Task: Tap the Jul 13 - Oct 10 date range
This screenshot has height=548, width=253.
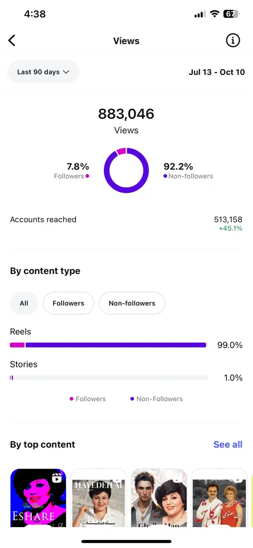Action: pos(217,72)
